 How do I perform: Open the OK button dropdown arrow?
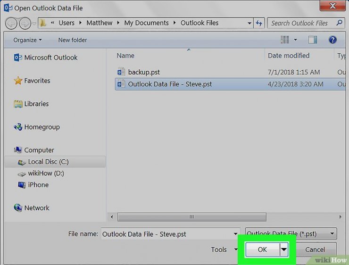284,249
